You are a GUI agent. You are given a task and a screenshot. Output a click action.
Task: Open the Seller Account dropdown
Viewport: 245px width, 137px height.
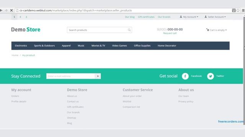click(x=215, y=17)
